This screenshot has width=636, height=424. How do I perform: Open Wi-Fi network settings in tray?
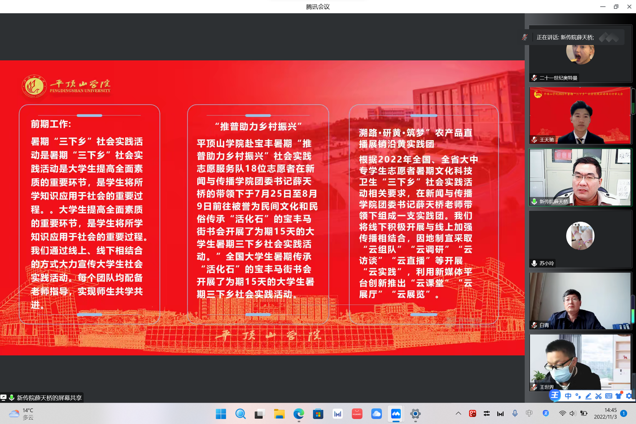pos(562,413)
